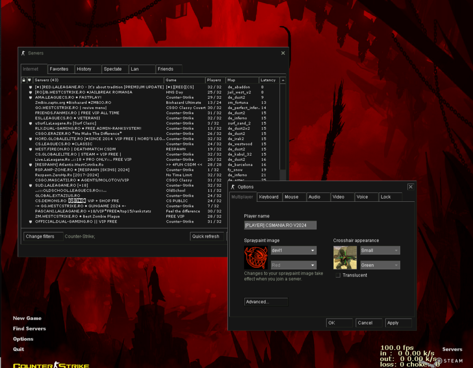Select the CS.LEAGUECS.RO #CLASSIC server row
473x368 pixels.
pyautogui.click(x=92, y=144)
